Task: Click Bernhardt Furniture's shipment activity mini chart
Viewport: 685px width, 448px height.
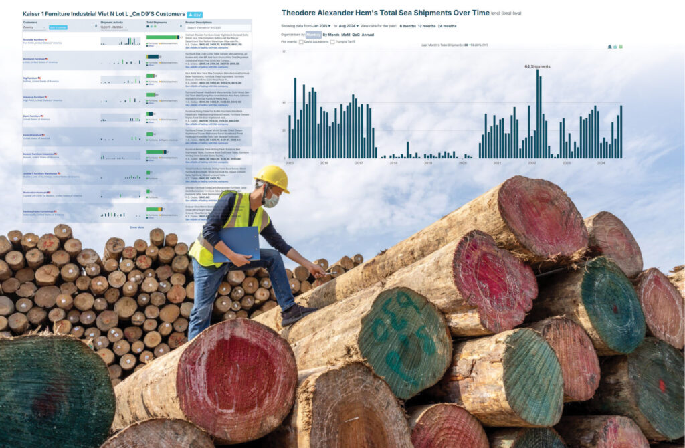Action: (x=120, y=60)
